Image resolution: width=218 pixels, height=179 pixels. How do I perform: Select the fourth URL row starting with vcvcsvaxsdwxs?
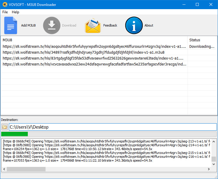coord(95,64)
